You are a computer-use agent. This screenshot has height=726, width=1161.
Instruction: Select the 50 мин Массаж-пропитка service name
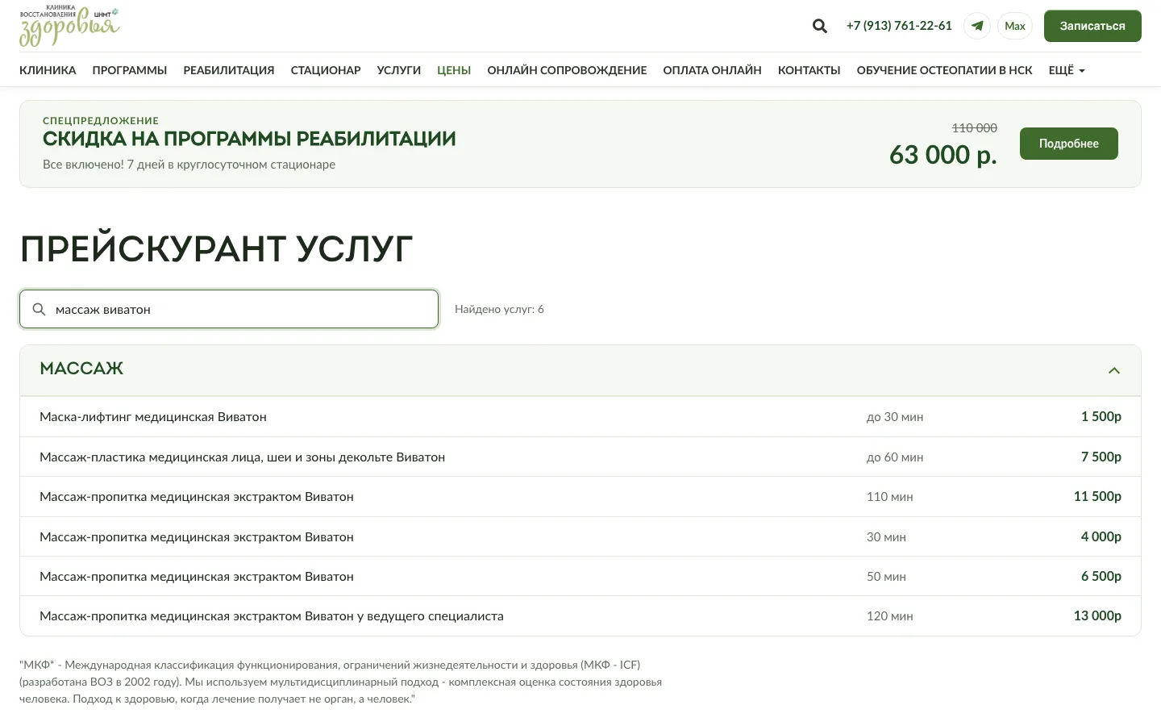coord(197,577)
